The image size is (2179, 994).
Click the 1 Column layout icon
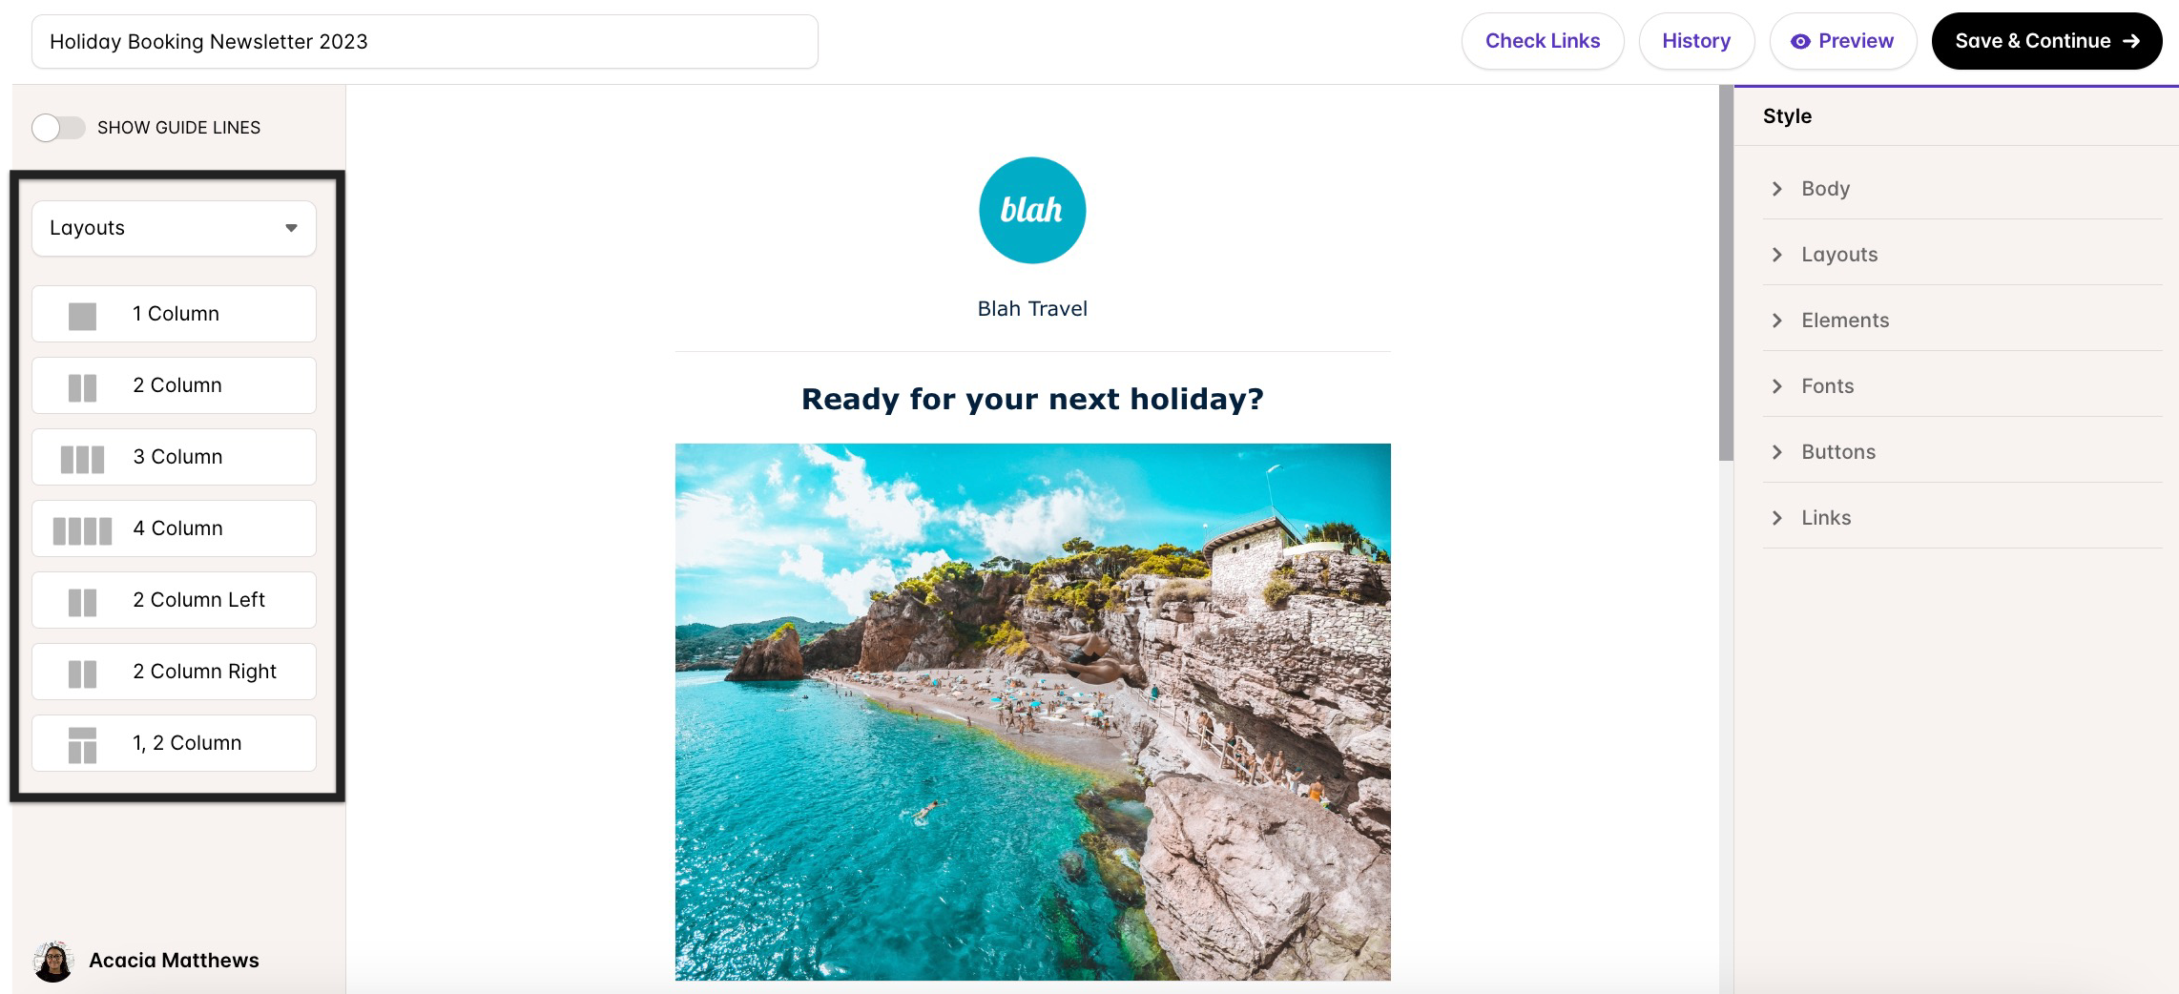point(82,316)
